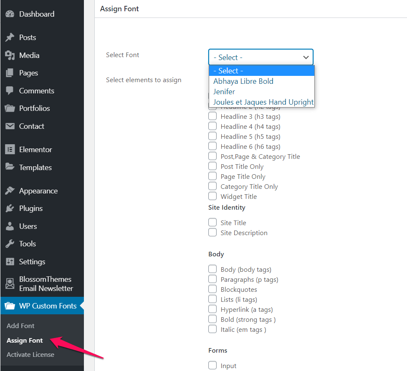Click the Comments speech bubble icon
Image resolution: width=407 pixels, height=371 pixels.
point(10,91)
